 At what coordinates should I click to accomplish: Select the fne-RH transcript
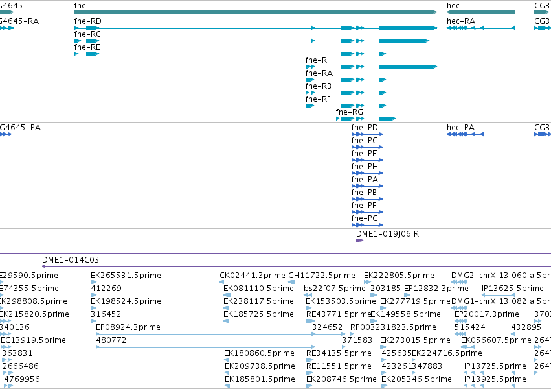click(371, 67)
